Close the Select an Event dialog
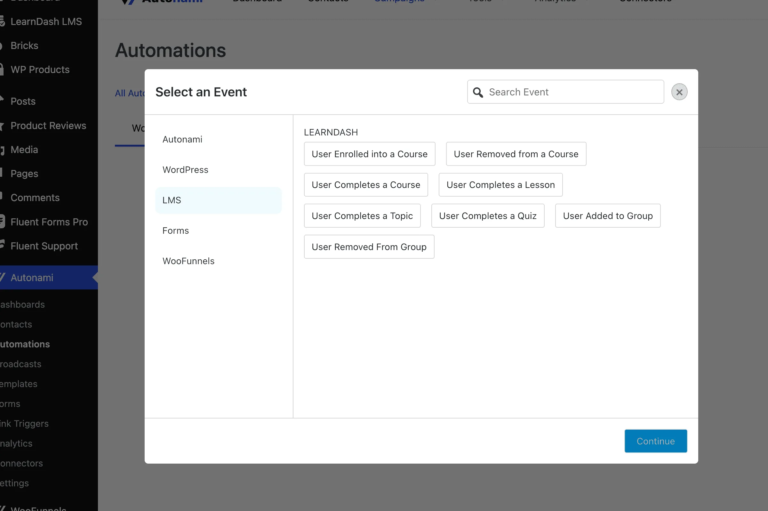Image resolution: width=768 pixels, height=511 pixels. click(x=679, y=92)
